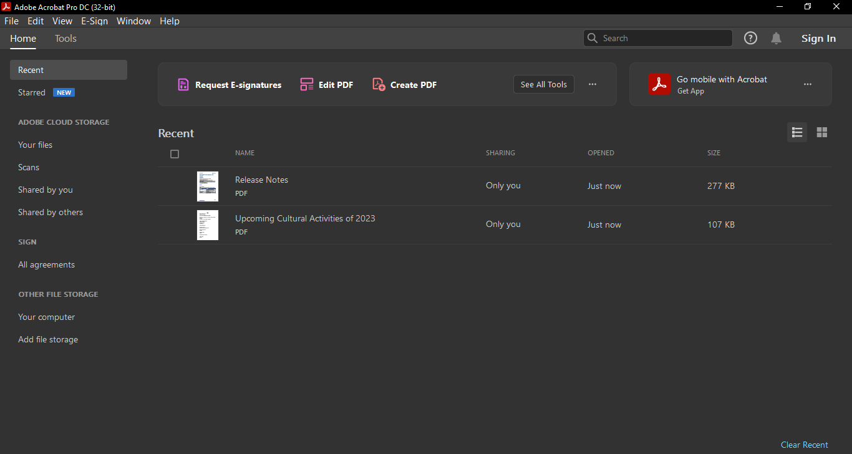
Task: Click the Adobe Acrobat title bar icon
Action: coord(7,7)
